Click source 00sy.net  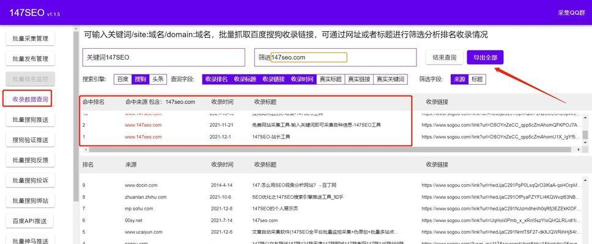coord(134,220)
